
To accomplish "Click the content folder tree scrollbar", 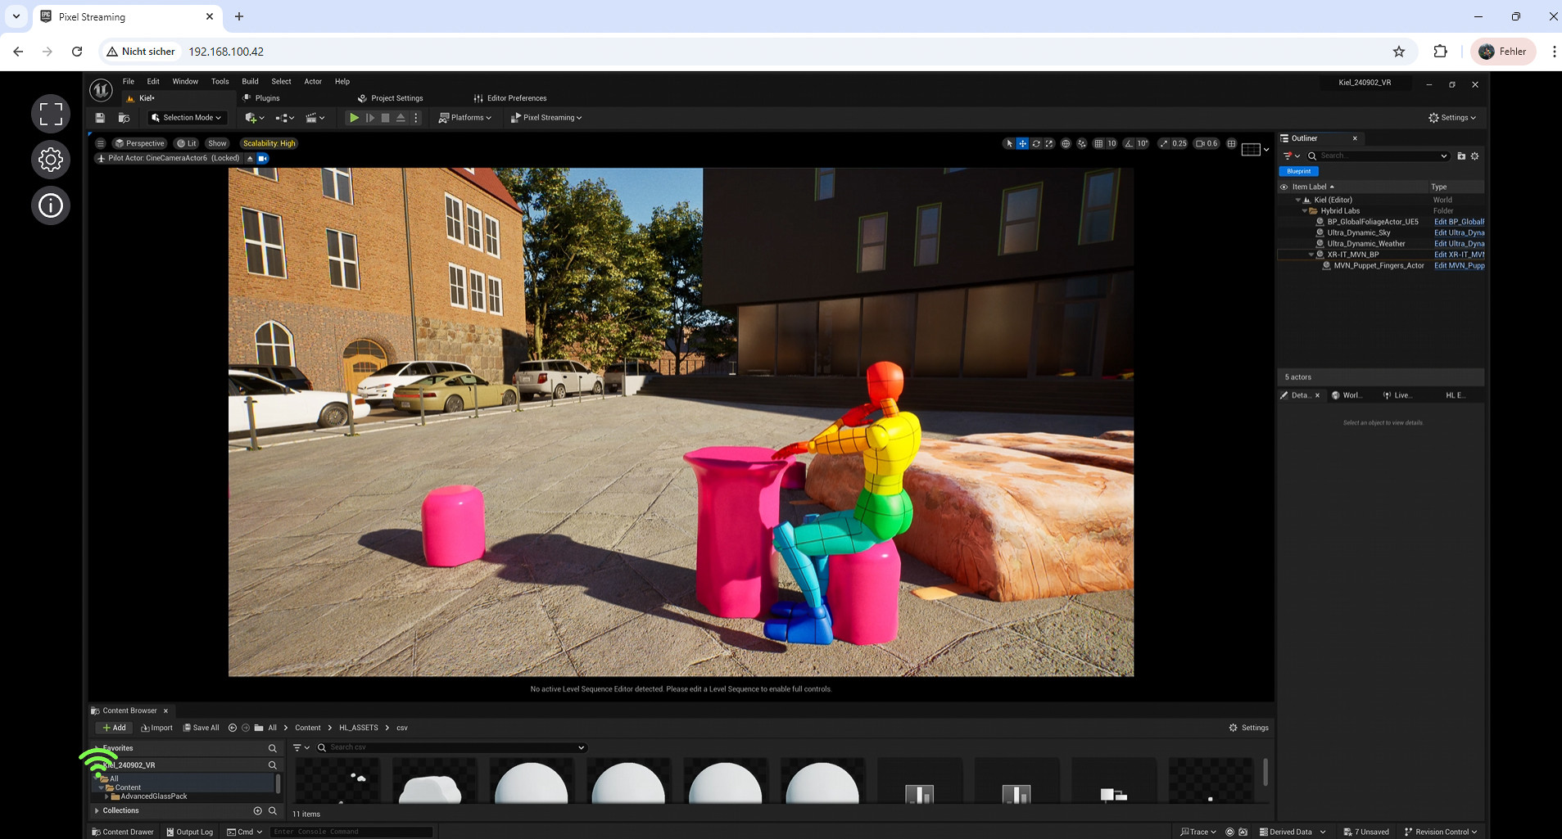I will (x=278, y=784).
